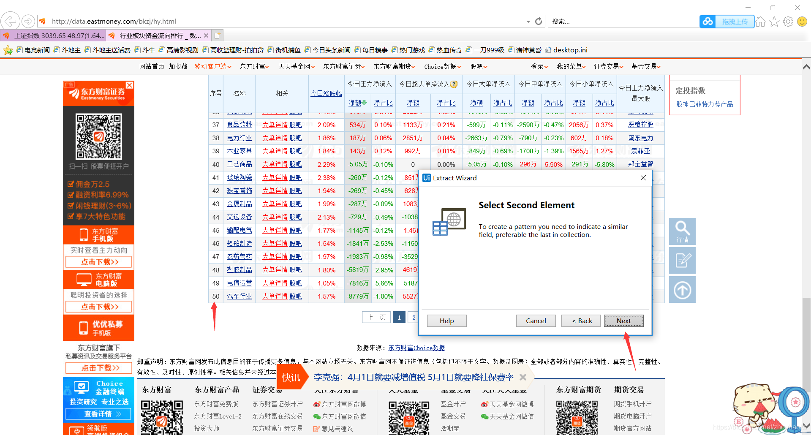The width and height of the screenshot is (811, 435).
Task: Open the 汽车行业 industry link
Action: (239, 296)
